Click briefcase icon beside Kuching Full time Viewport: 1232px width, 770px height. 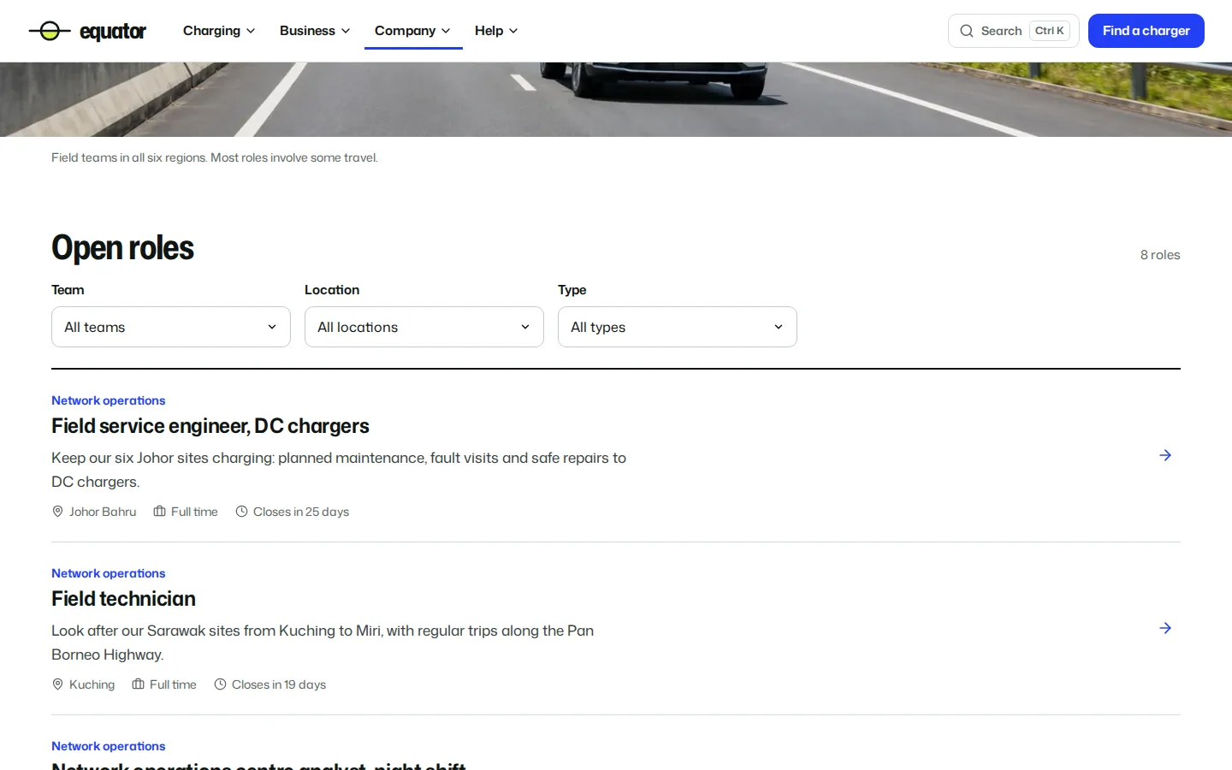(138, 684)
